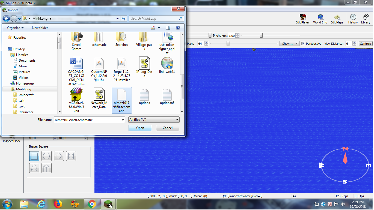This screenshot has width=374, height=210.
Task: Select the Square selection shape
Action: (x=34, y=156)
